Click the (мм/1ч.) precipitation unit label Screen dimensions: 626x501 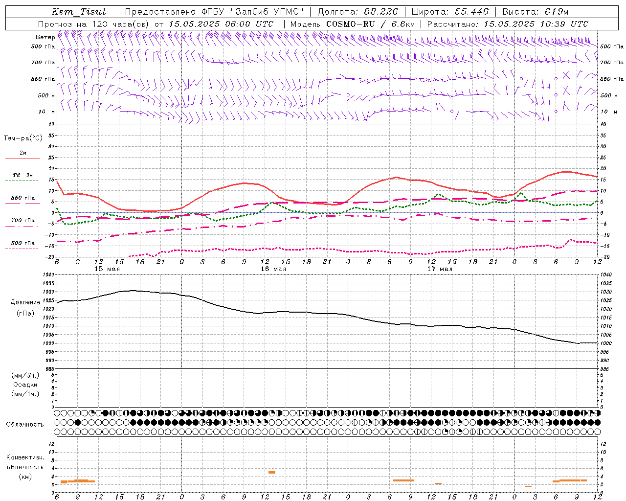25,394
